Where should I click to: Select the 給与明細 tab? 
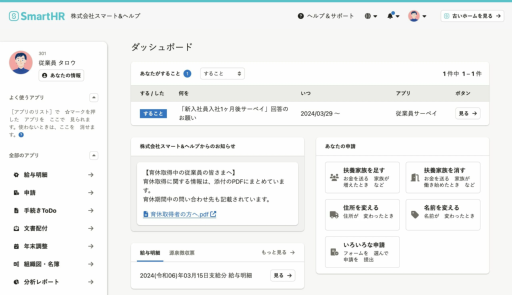[150, 252]
